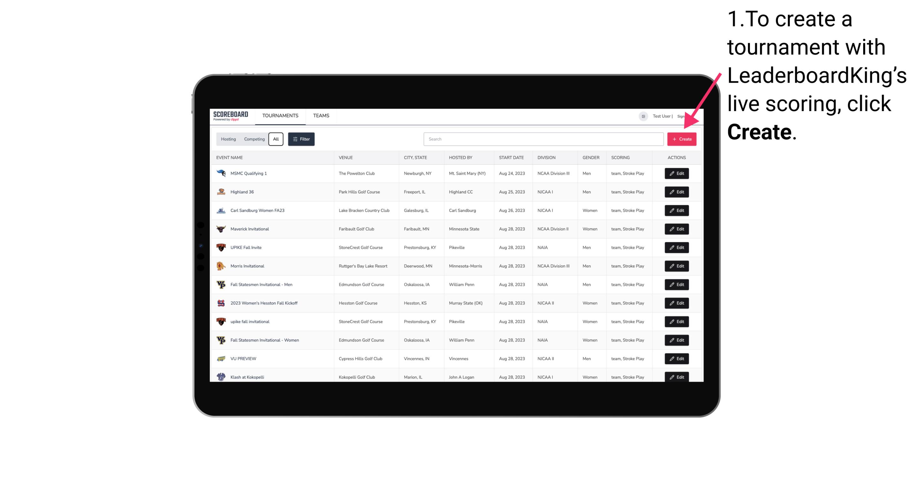Click the Edit icon for VU PREVIEW
The width and height of the screenshot is (912, 491).
tap(676, 359)
